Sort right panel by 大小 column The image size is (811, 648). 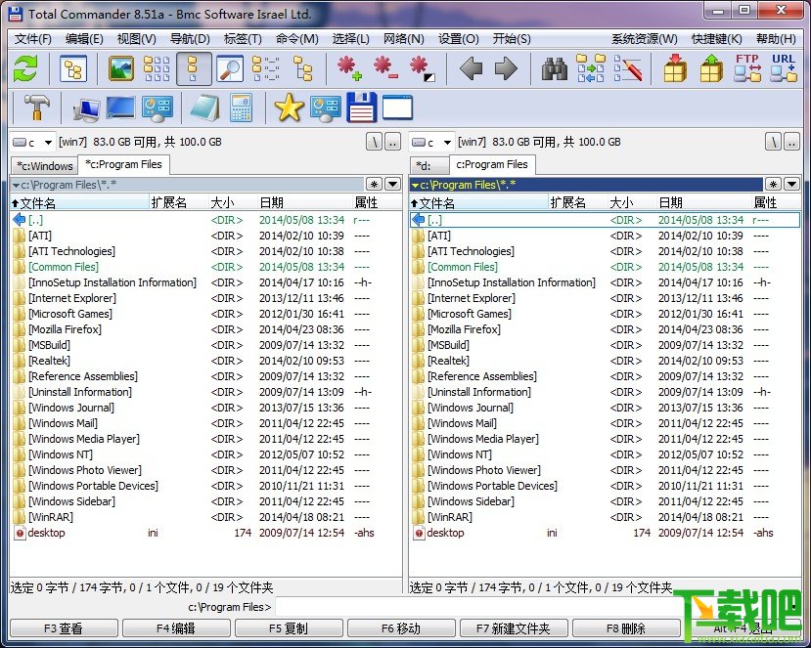pyautogui.click(x=630, y=202)
